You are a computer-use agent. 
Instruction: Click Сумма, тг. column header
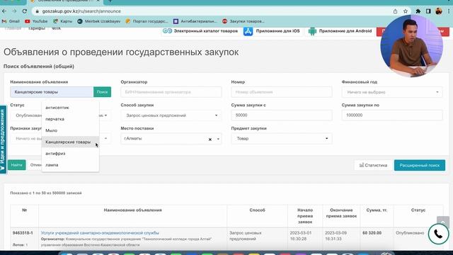point(377,210)
